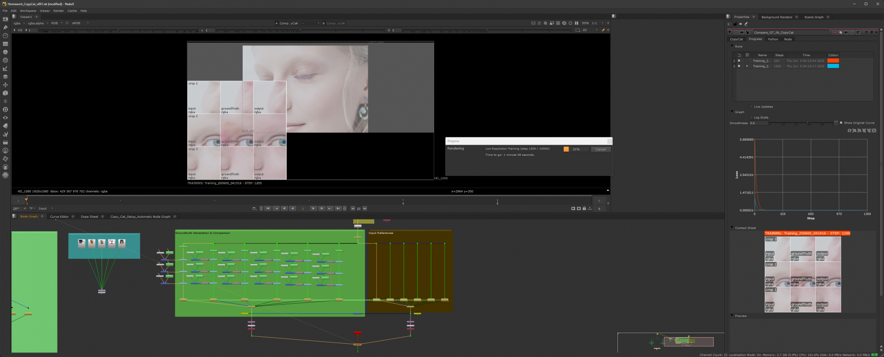Open the Transform nodes move icon
The height and width of the screenshot is (357, 884).
pos(5,85)
